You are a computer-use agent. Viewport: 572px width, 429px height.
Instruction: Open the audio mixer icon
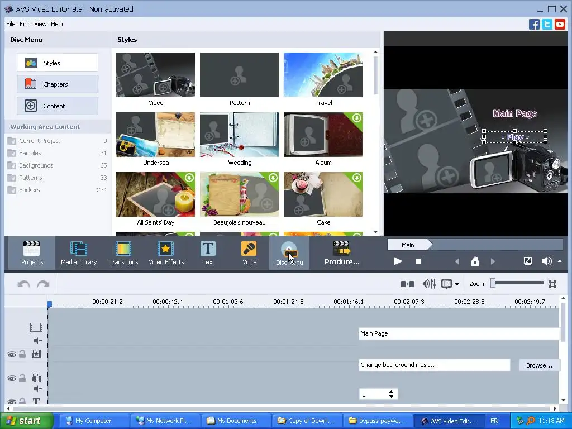point(429,284)
